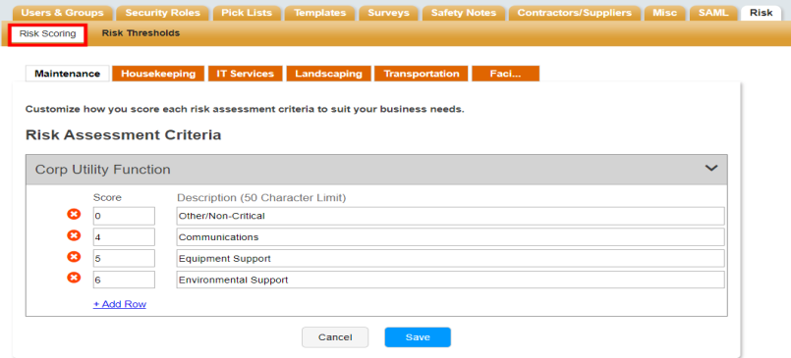This screenshot has height=358, width=791.
Task: Remove the Communications score row
Action: (74, 236)
